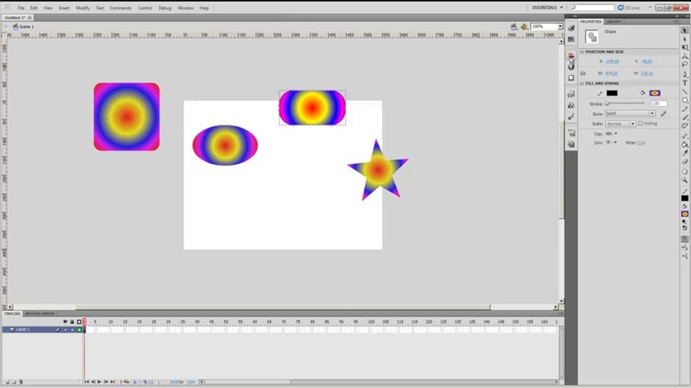
Task: Open the stroke Style dropdown
Action: (x=630, y=114)
